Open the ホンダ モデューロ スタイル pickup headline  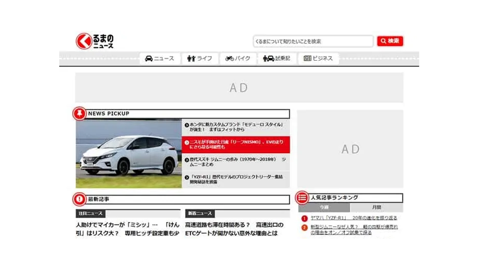[x=236, y=127]
